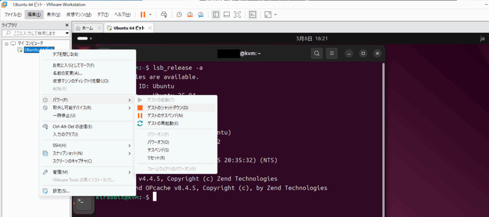The height and width of the screenshot is (217, 489).
Task: Click the Send Ctrl+Alt+Del toolbar icon
Action: [164, 15]
